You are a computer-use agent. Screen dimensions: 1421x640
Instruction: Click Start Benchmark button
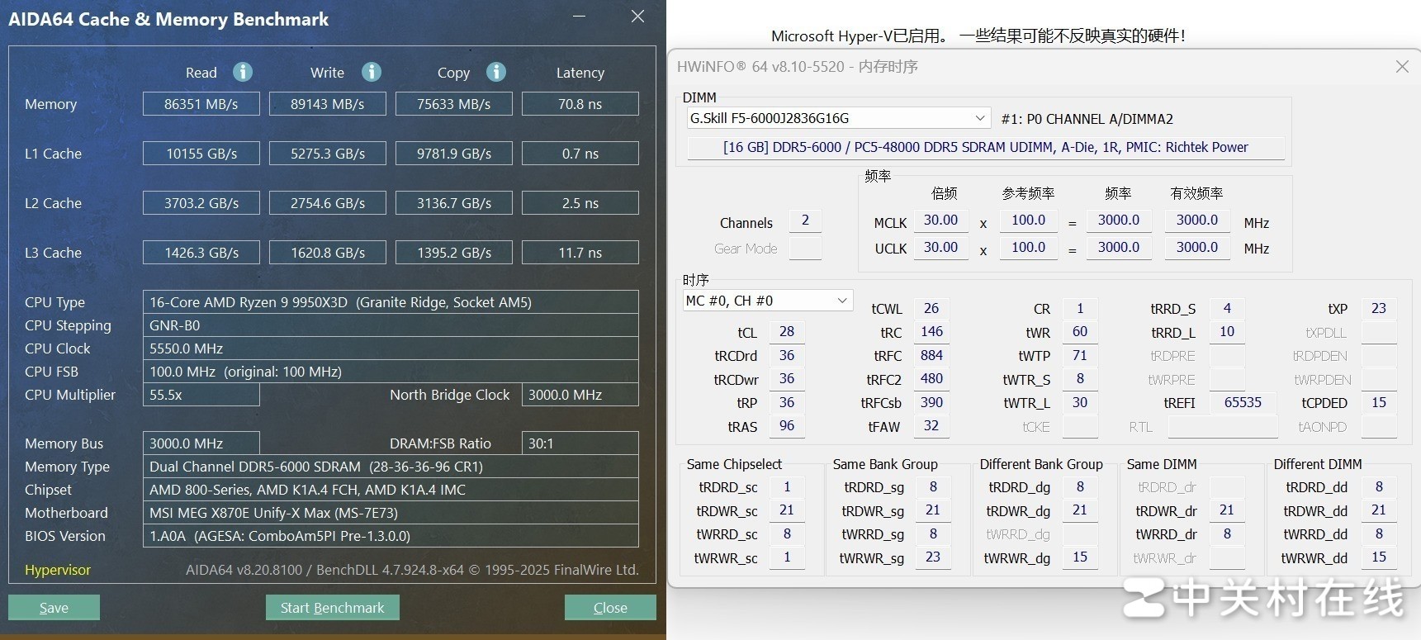(332, 607)
